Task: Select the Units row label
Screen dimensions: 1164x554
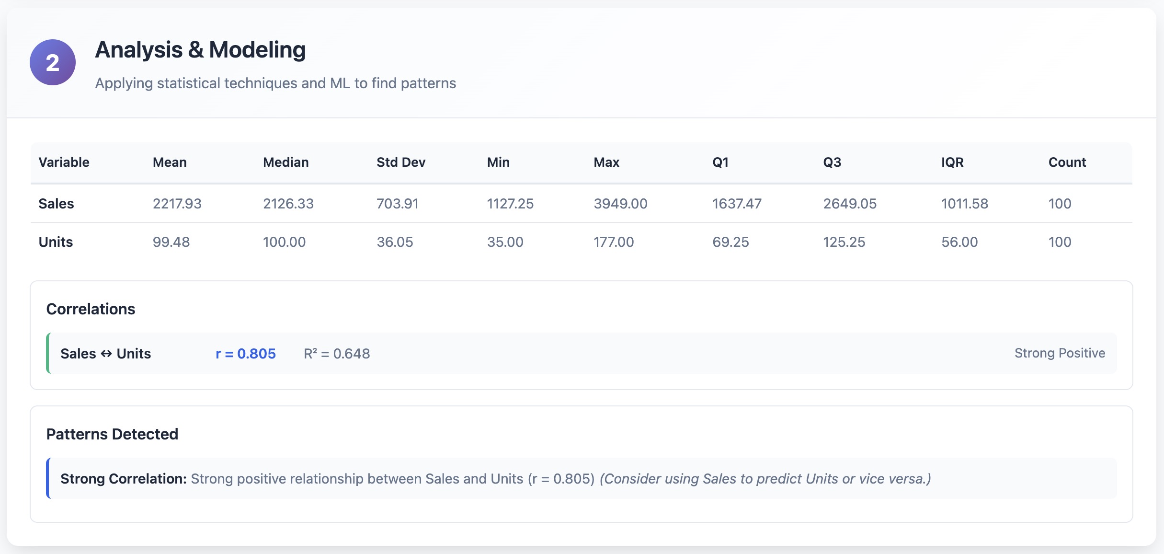Action: point(56,242)
